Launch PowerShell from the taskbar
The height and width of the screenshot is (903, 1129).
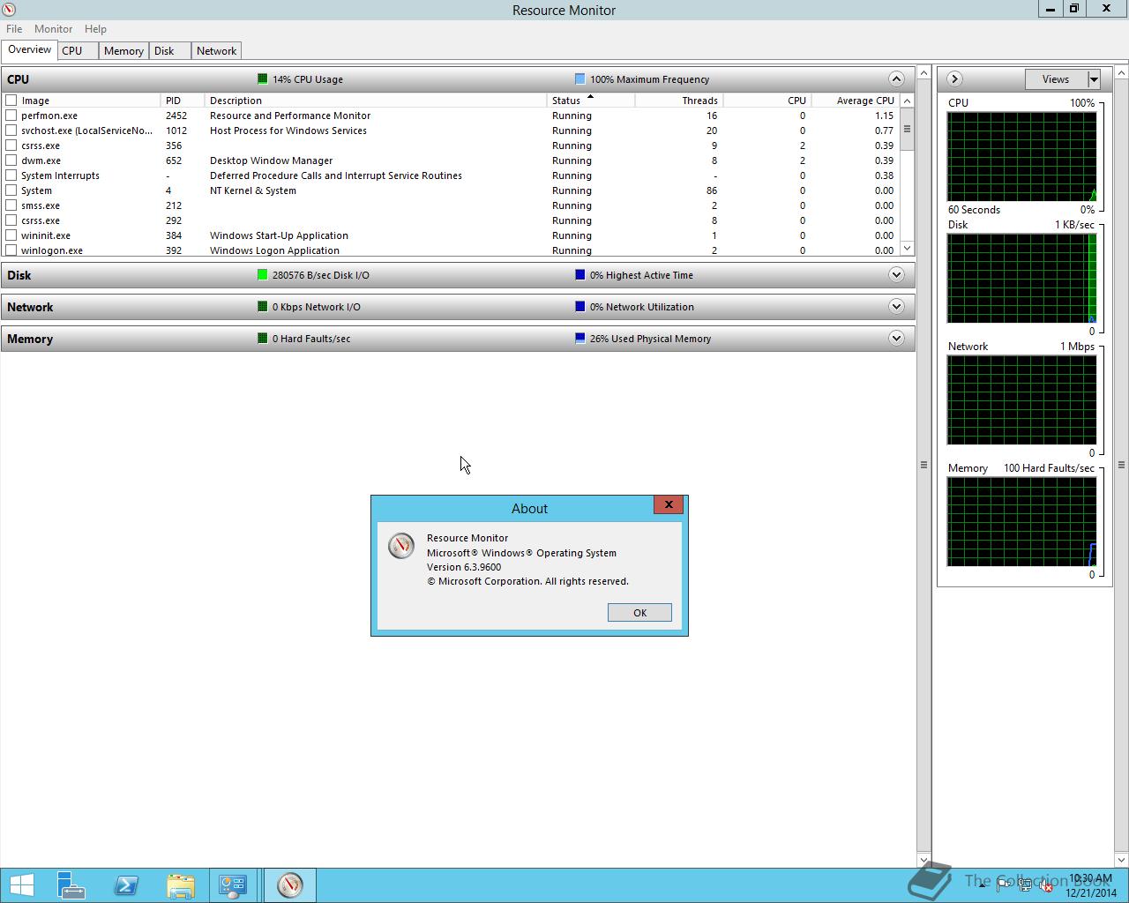click(126, 884)
